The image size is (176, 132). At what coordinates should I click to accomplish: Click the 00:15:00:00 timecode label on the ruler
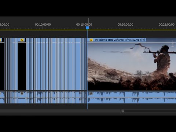coord(84,25)
